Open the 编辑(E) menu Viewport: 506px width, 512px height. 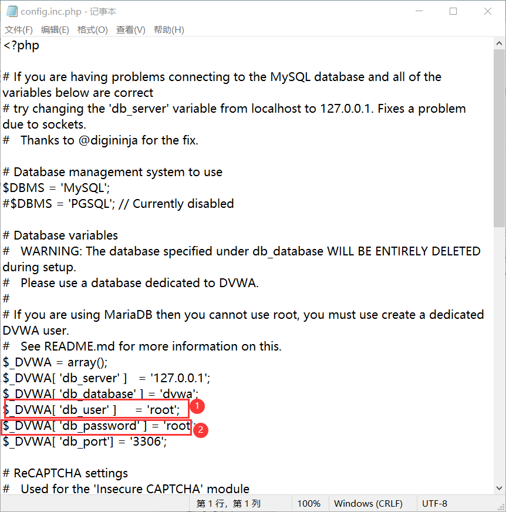coord(55,30)
